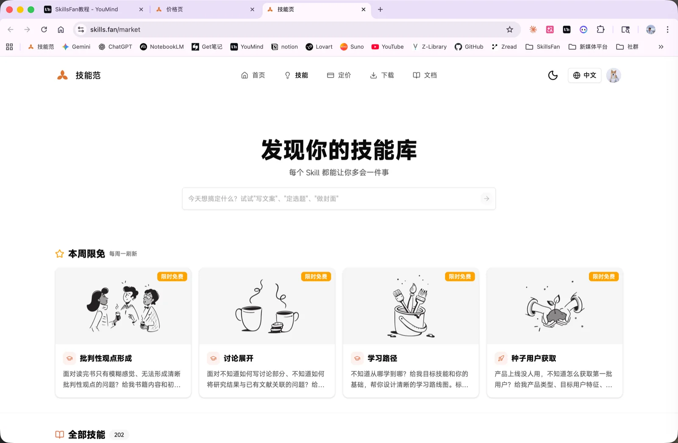Open the 中文 language selector
Screen dimensions: 678x443
pos(584,75)
